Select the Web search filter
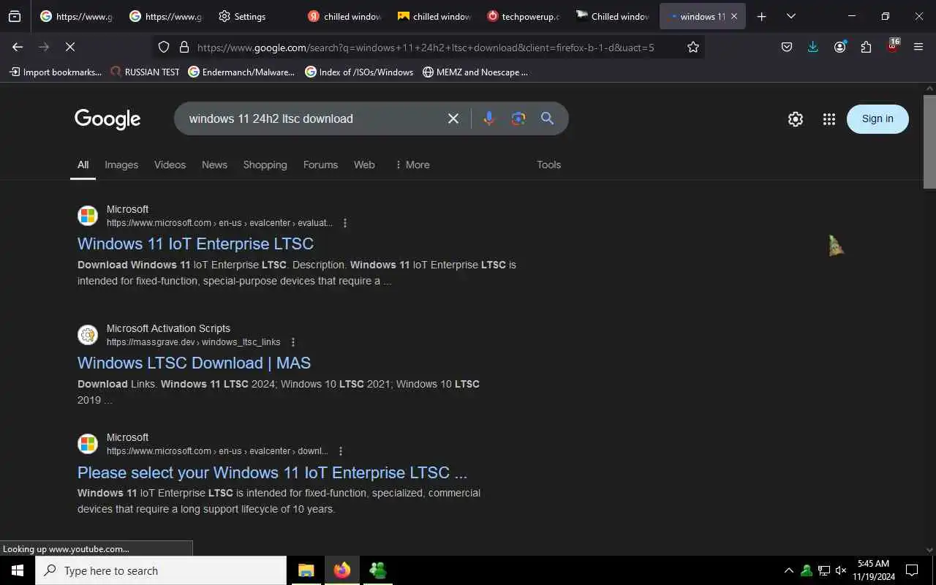This screenshot has width=936, height=585. (364, 165)
